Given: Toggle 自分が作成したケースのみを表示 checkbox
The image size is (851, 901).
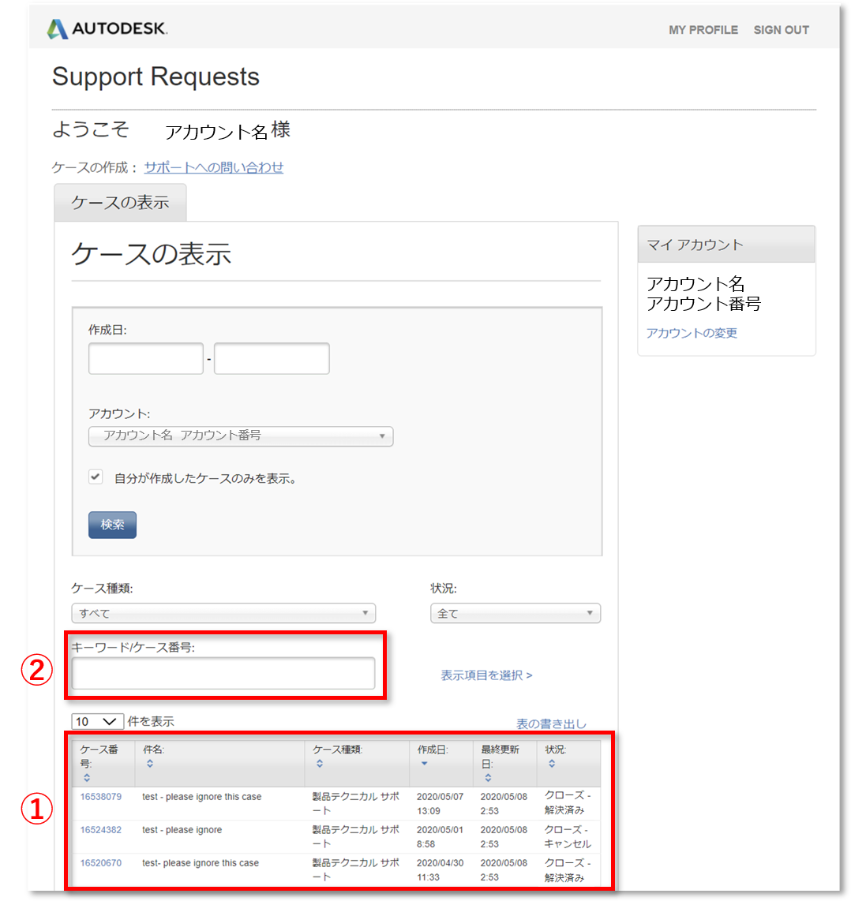Looking at the screenshot, I should (96, 477).
